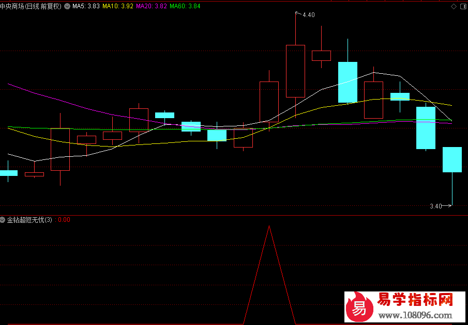Select the MA10: 3.92 label
The image size is (468, 325).
[117, 6]
